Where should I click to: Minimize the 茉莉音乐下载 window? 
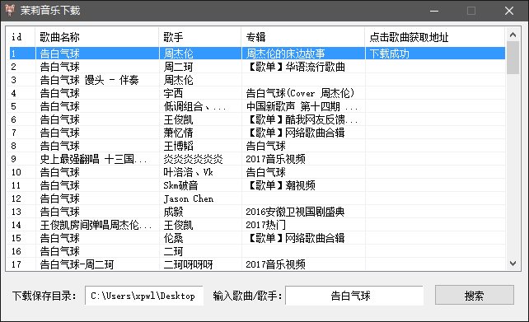point(434,11)
